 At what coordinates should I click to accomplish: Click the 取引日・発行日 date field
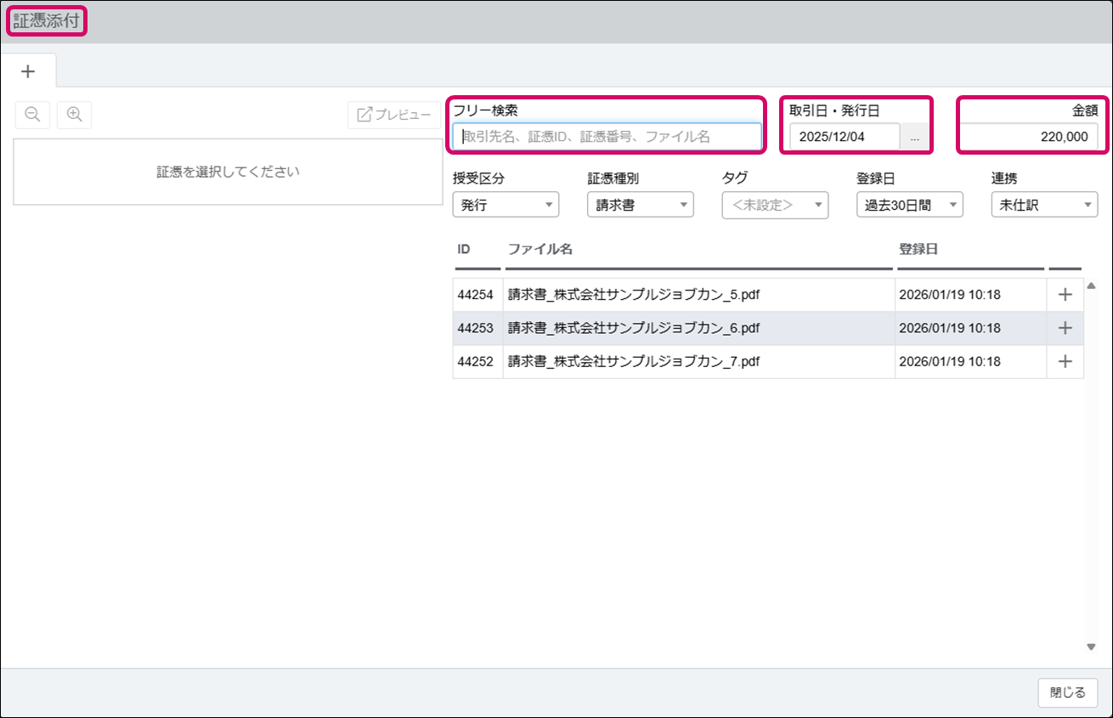click(x=844, y=137)
